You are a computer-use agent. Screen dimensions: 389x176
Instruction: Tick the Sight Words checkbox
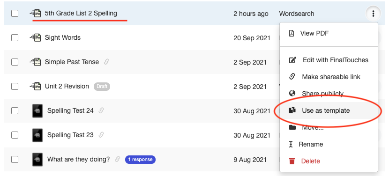point(15,37)
